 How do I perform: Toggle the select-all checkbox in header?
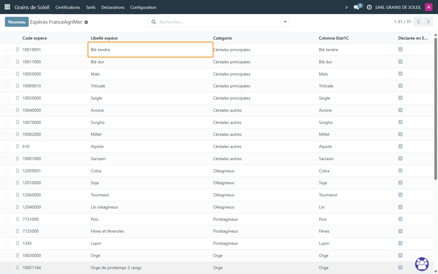(7, 38)
